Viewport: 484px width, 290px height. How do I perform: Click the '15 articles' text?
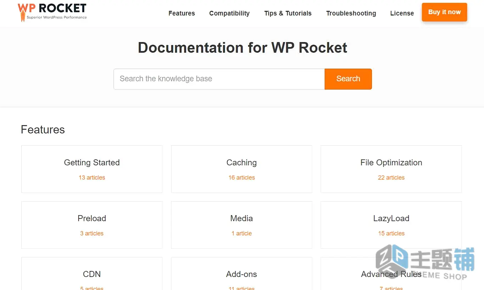(x=391, y=233)
